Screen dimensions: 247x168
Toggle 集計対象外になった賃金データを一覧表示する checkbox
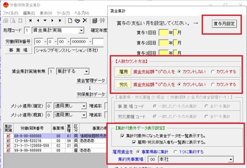122,136
